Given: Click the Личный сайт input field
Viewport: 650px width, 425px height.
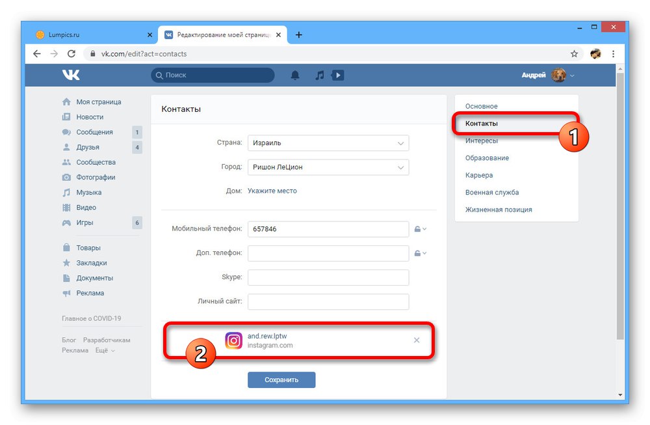Looking at the screenshot, I should point(328,302).
